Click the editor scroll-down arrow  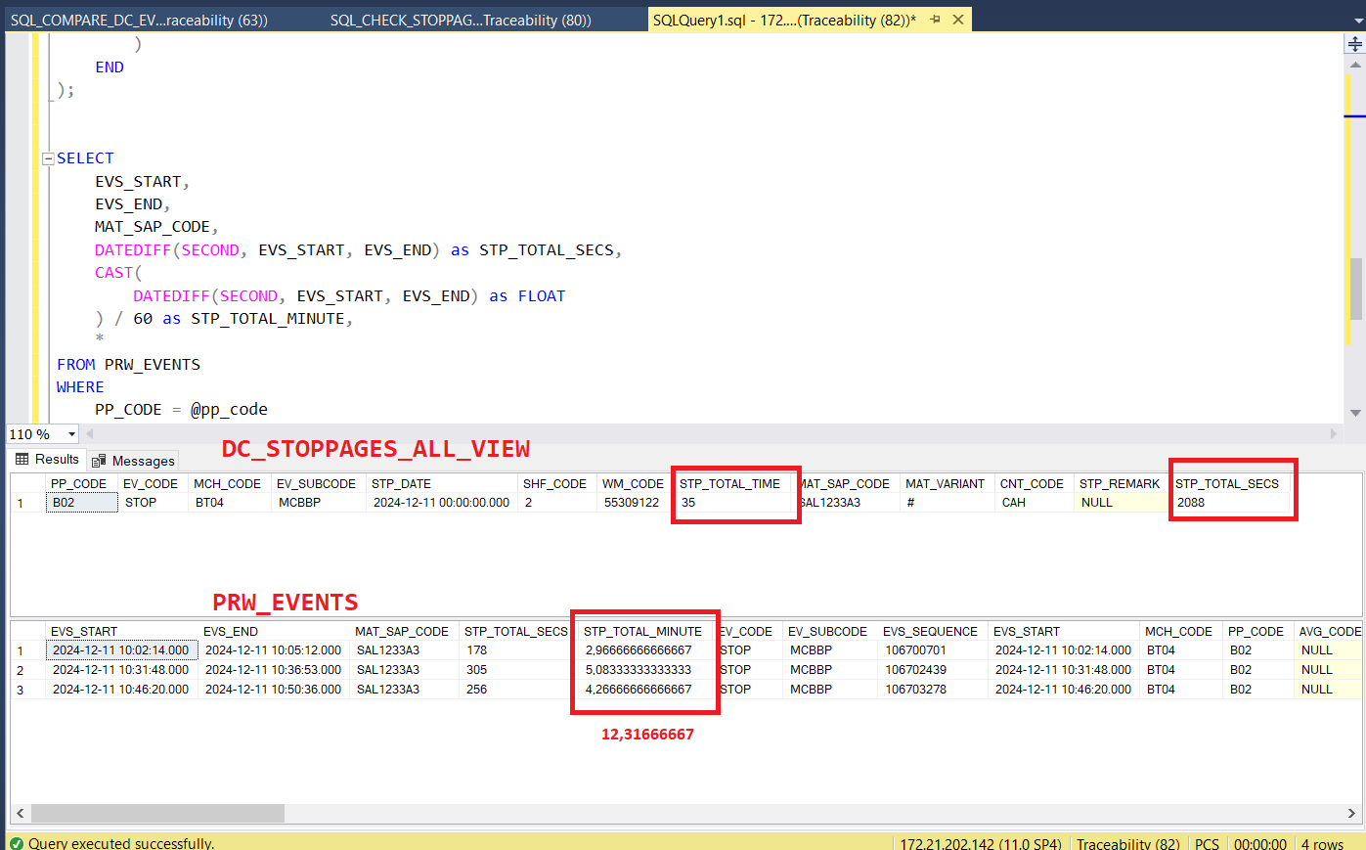tap(1355, 413)
